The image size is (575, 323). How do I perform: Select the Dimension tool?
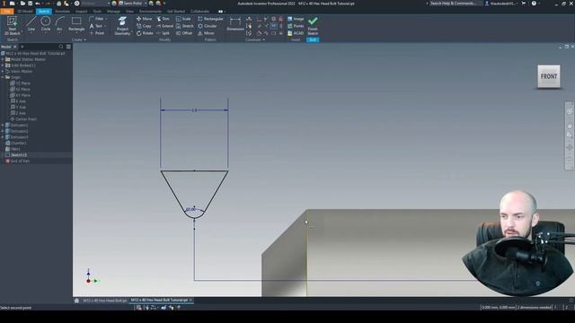pyautogui.click(x=235, y=24)
